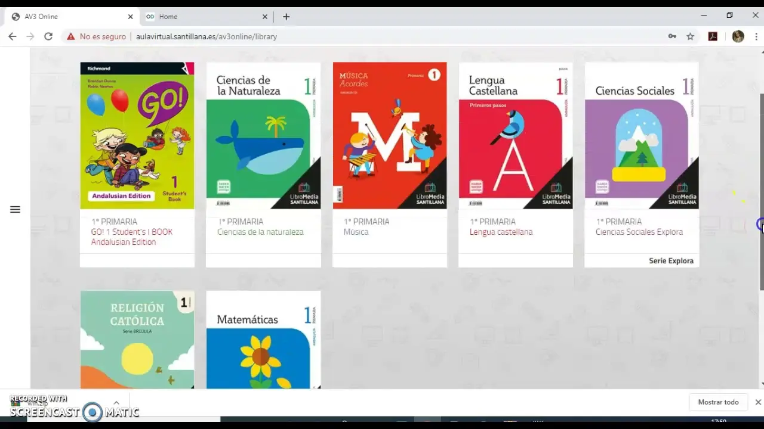Image resolution: width=764 pixels, height=429 pixels.
Task: Close the downloads bar
Action: 758,402
